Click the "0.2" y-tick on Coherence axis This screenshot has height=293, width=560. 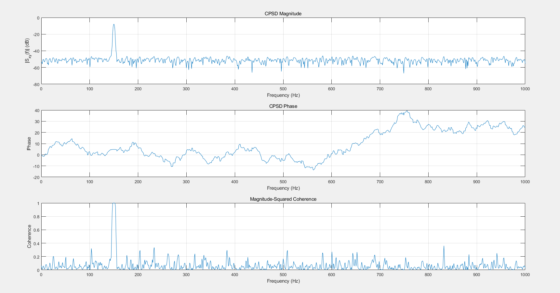(36, 257)
